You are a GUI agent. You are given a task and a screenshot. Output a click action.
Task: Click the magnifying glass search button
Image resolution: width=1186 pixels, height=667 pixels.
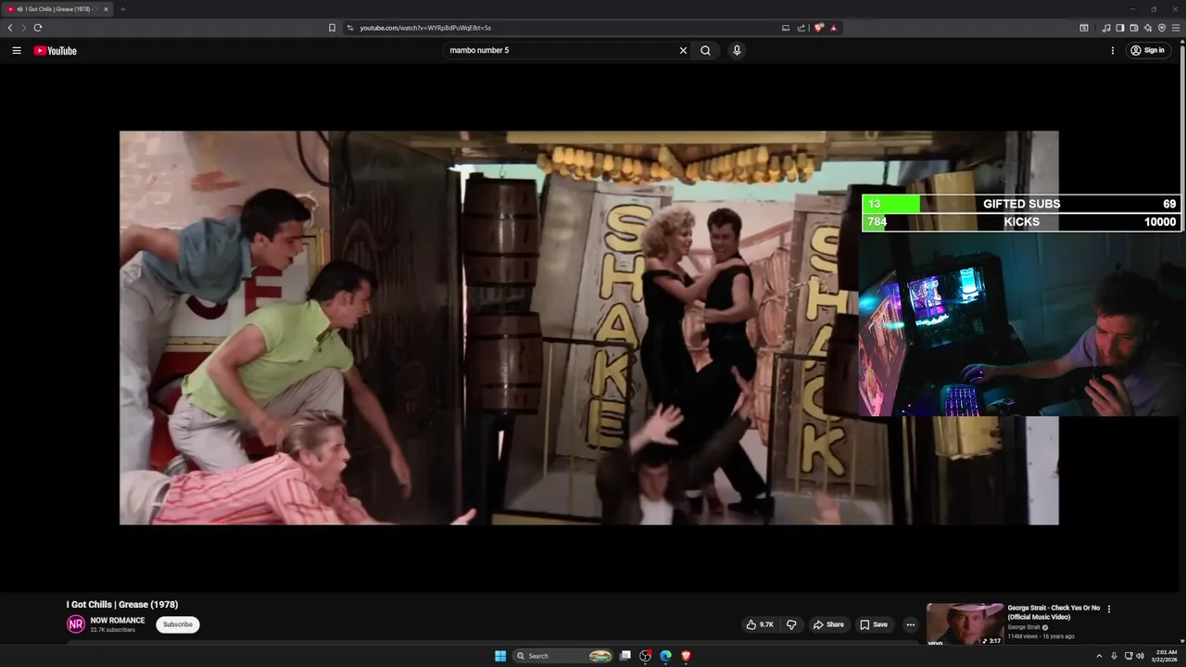(x=705, y=51)
